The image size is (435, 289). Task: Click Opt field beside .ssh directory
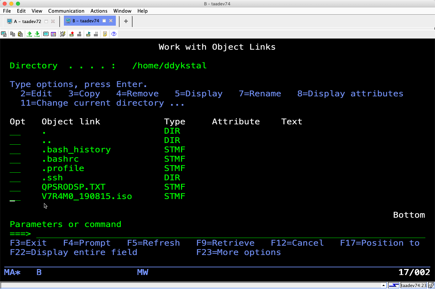coord(15,178)
